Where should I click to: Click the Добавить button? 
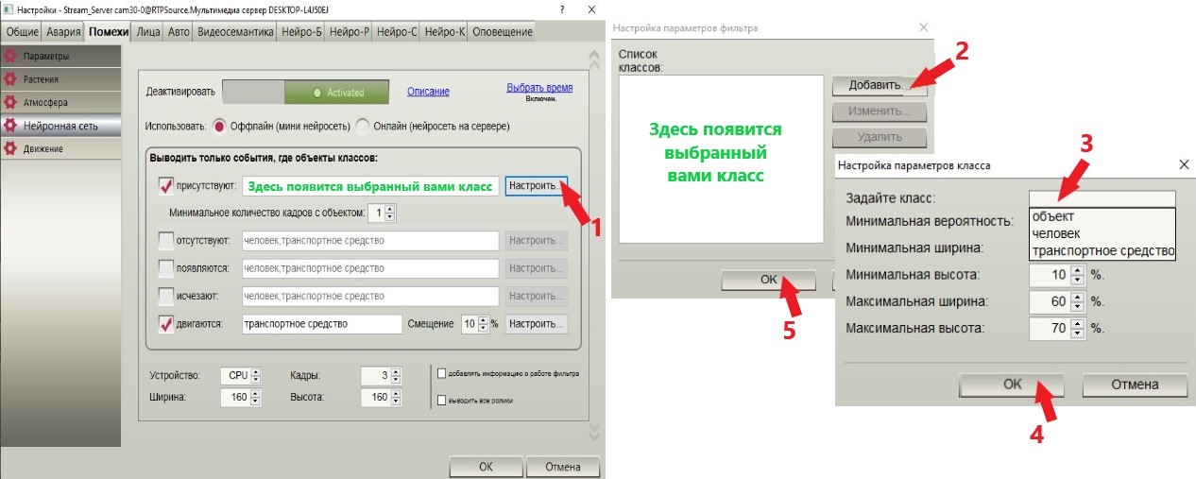880,86
